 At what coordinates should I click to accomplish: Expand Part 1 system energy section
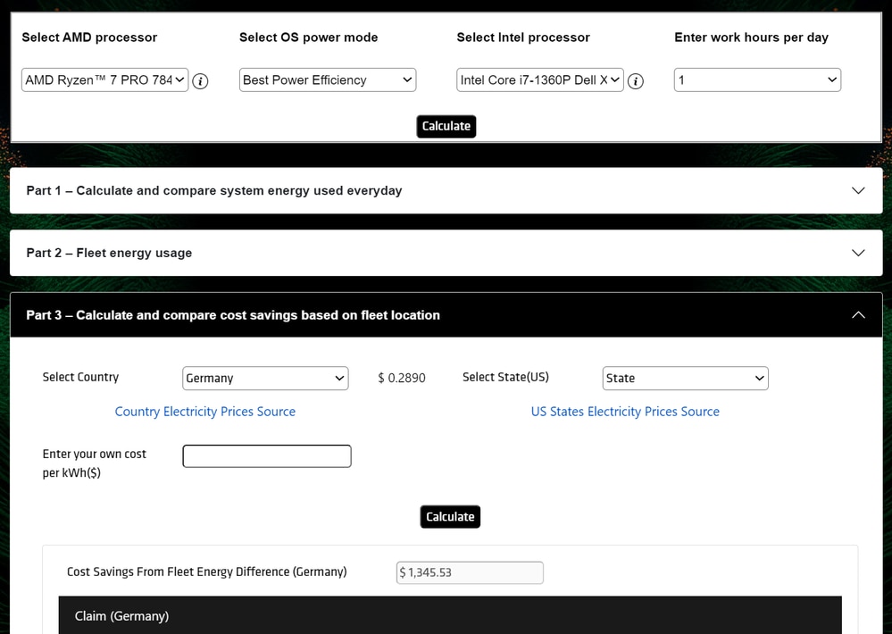446,191
